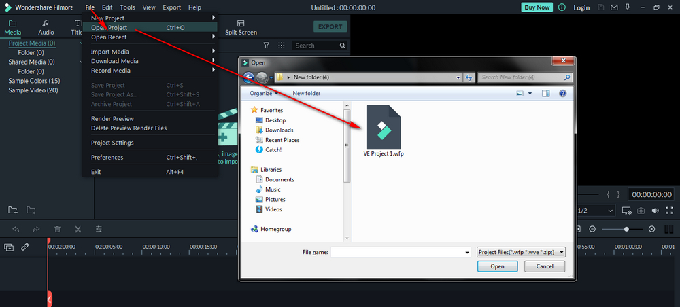Click the download arrow icon in title bar
Image resolution: width=680 pixels, height=307 pixels.
tap(627, 7)
